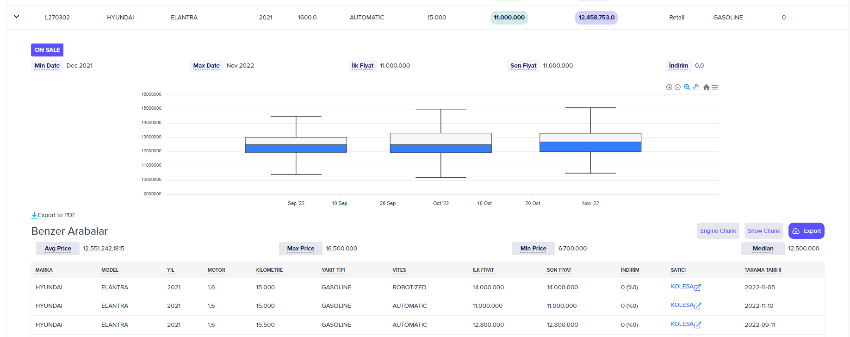The width and height of the screenshot is (850, 337).
Task: Sort by YAKIT TİPİ column header
Action: (333, 270)
